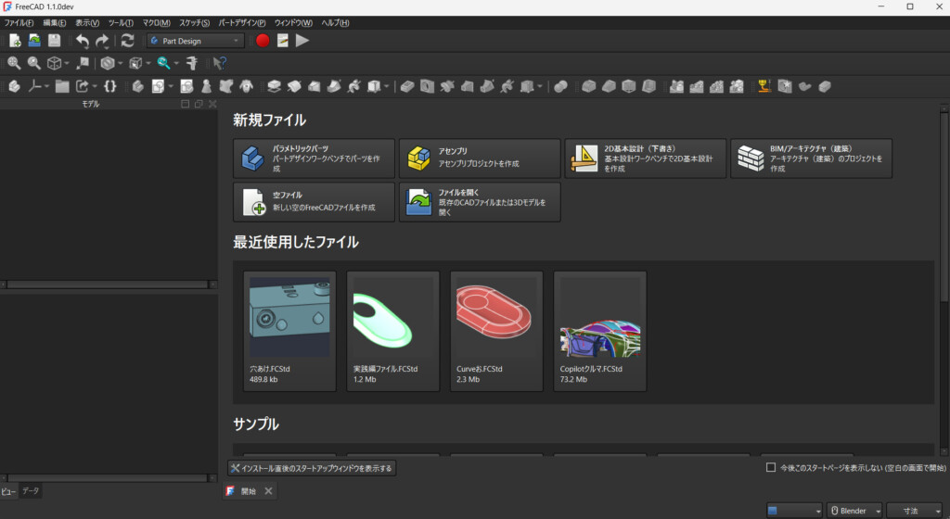Image resolution: width=950 pixels, height=519 pixels.
Task: Open the 表示(V) menu
Action: [x=87, y=23]
